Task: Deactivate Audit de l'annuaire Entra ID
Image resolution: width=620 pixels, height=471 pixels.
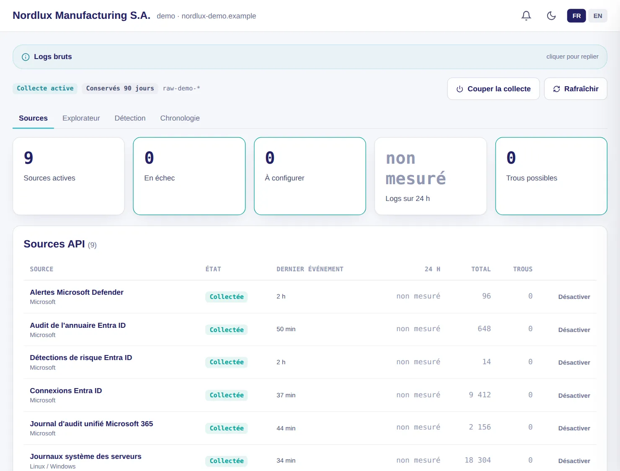Action: click(x=574, y=330)
